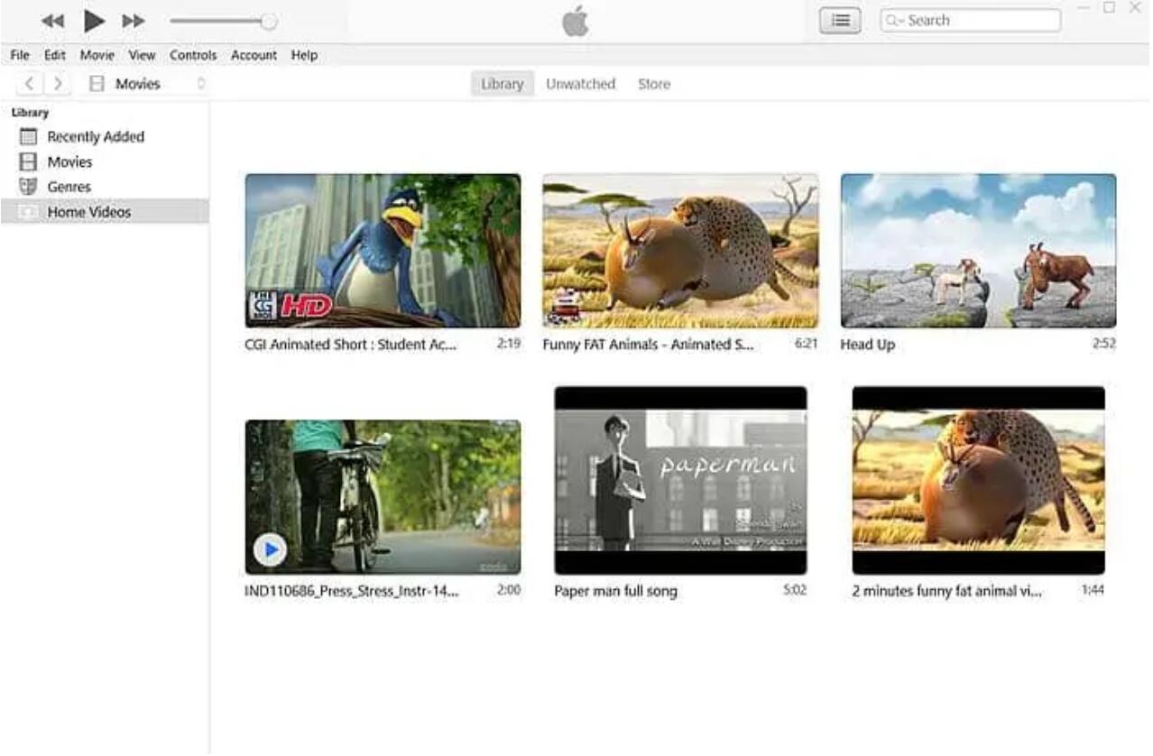Click the title '2 minutes funny fat animal vi...'
Screen dimensions: 1153x756
(x=946, y=591)
